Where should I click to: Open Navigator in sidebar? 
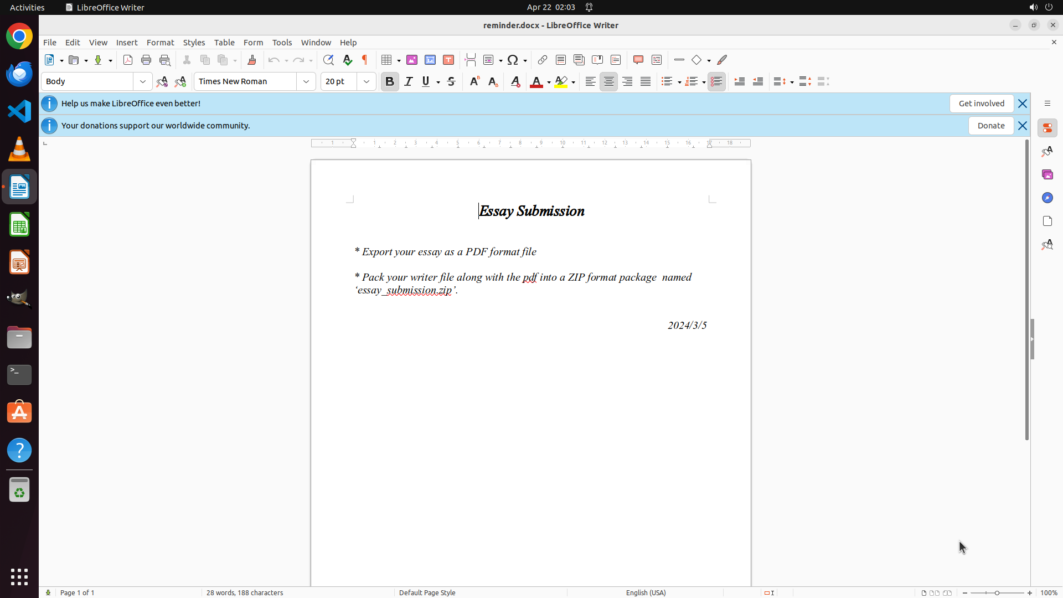[1047, 198]
